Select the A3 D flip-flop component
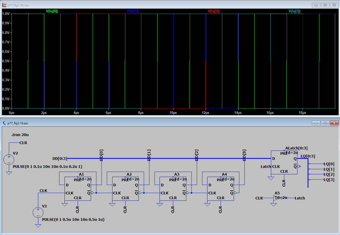 pos(173,189)
